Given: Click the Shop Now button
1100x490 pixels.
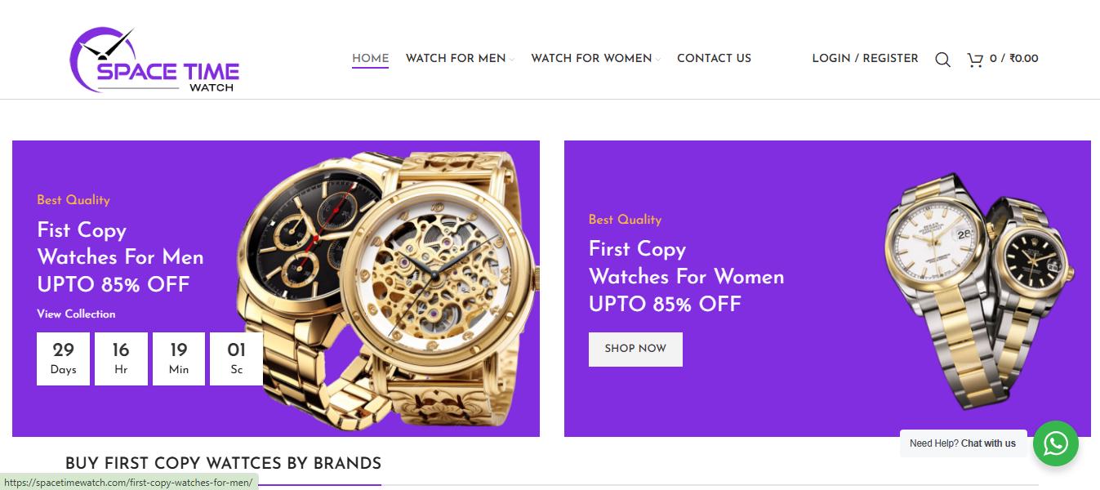Looking at the screenshot, I should (635, 349).
